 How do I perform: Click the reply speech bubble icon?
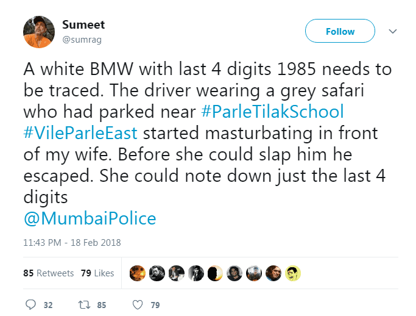coord(30,304)
